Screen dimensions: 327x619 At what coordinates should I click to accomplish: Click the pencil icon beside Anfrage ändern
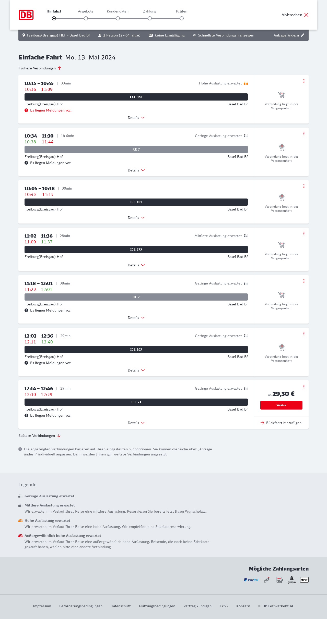(303, 35)
